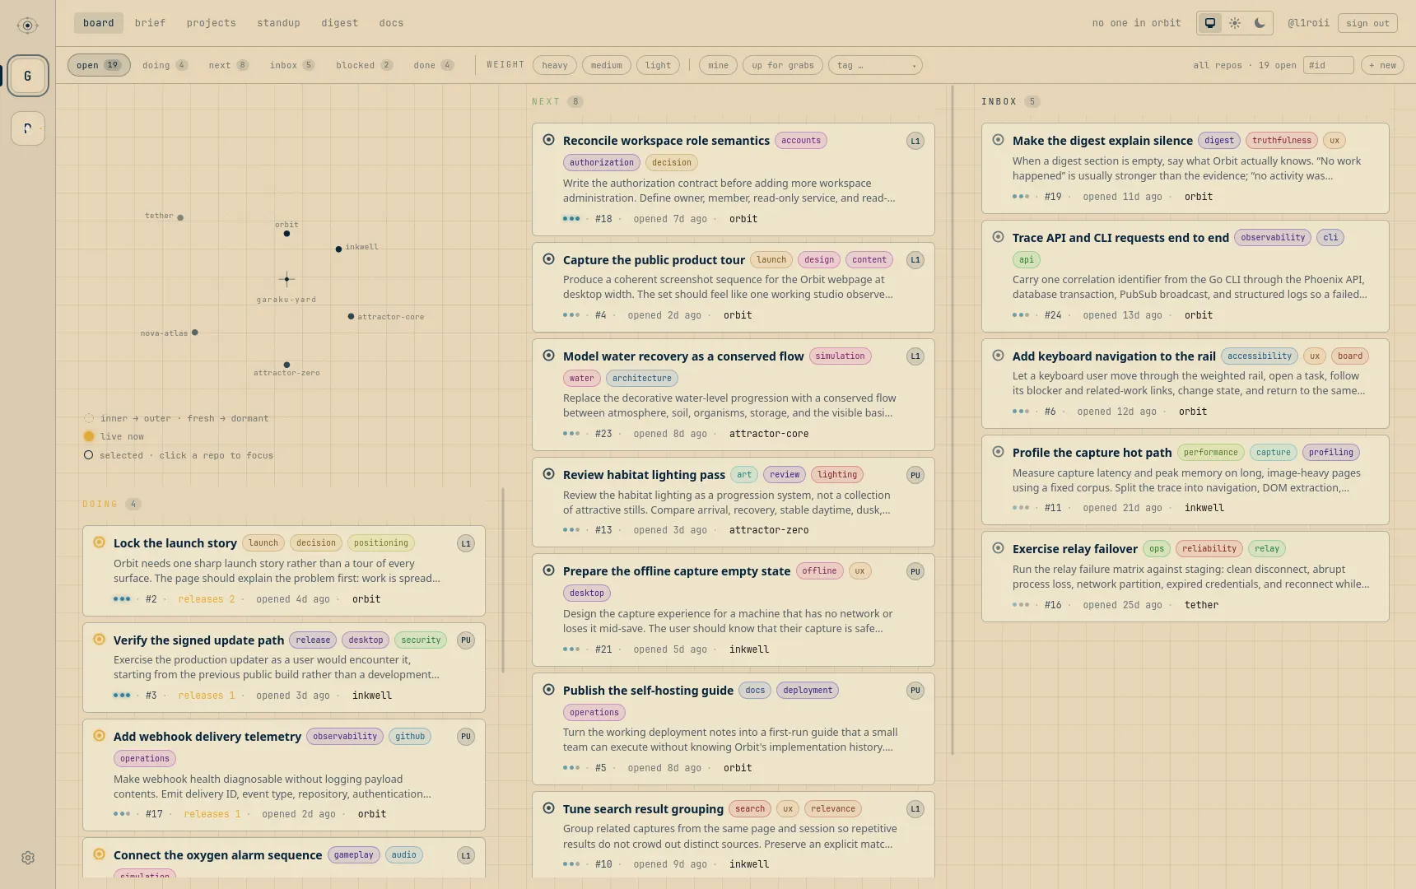Click the sign out button
Image resolution: width=1416 pixels, height=889 pixels.
point(1367,23)
